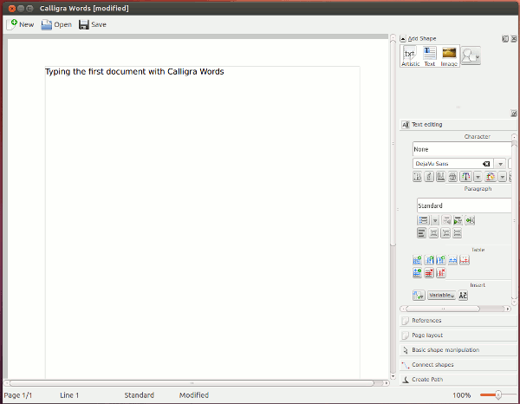Click 'Modified' in the status bar
This screenshot has height=404, width=520.
(x=194, y=395)
